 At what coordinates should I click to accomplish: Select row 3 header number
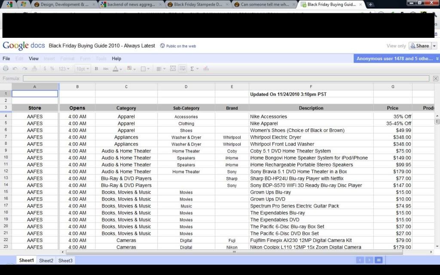[6, 107]
